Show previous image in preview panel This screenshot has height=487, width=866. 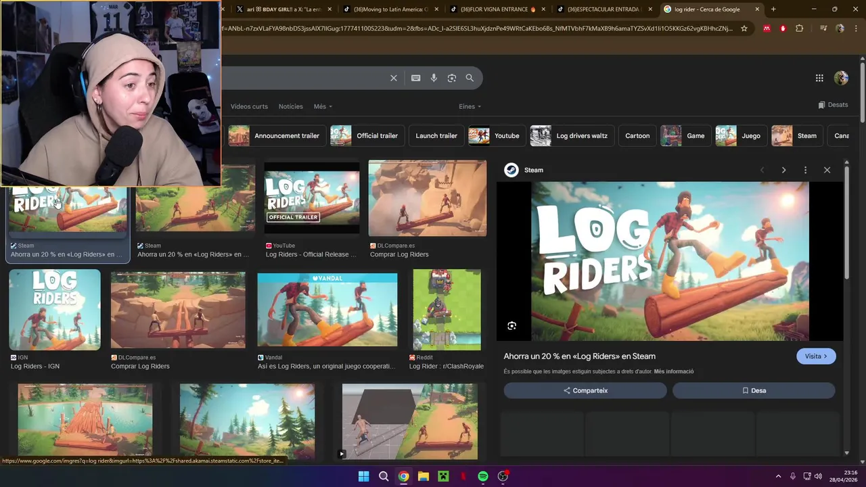click(x=762, y=170)
